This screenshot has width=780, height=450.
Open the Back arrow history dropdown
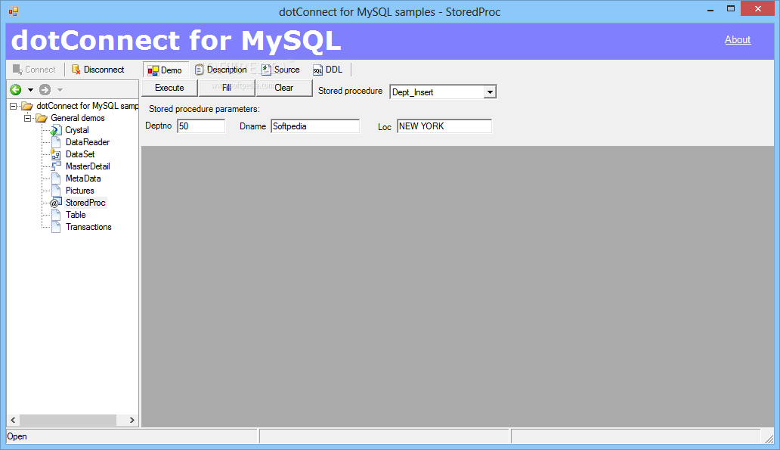(30, 89)
